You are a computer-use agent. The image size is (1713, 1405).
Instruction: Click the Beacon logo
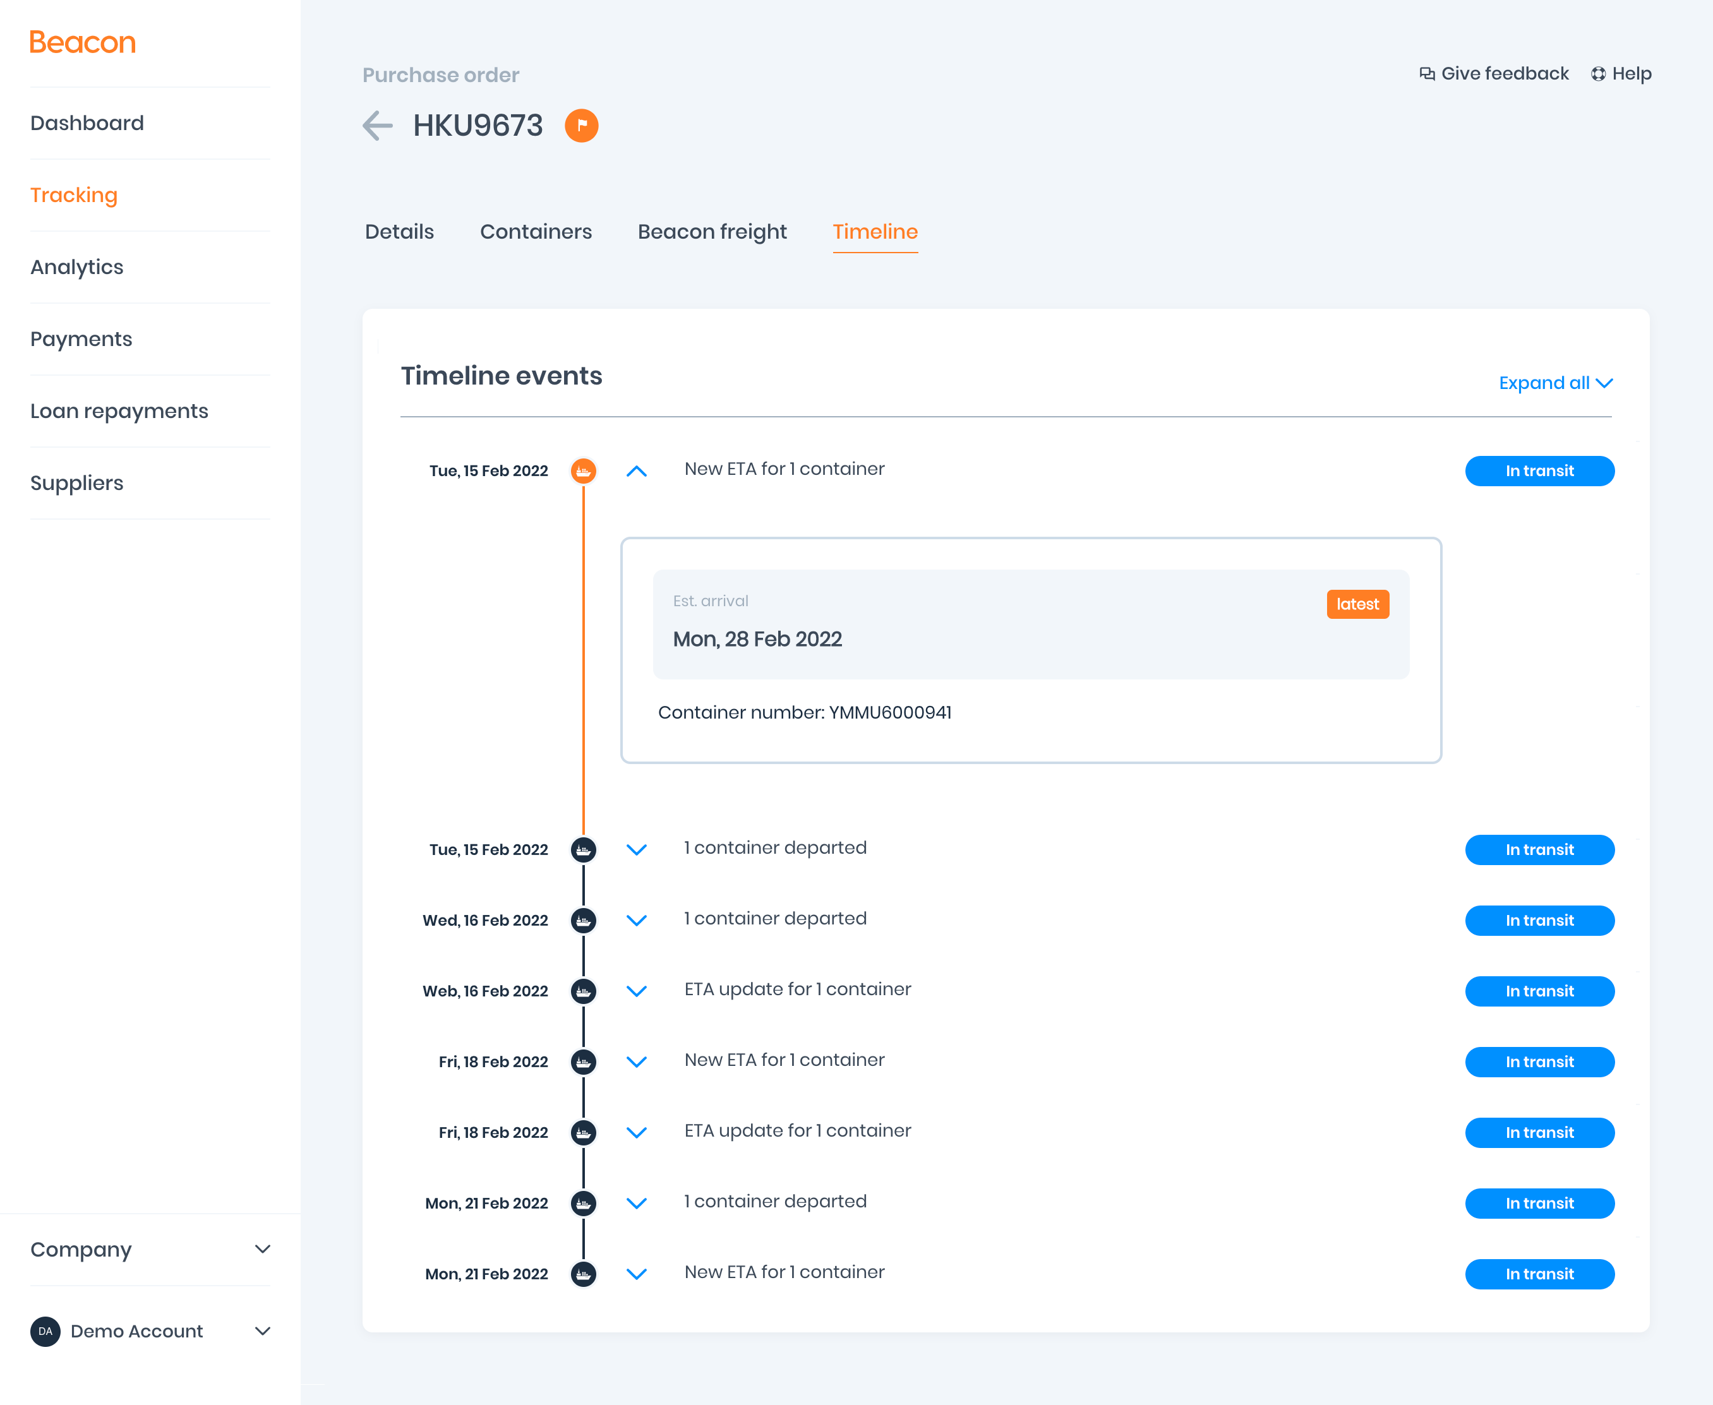click(83, 42)
